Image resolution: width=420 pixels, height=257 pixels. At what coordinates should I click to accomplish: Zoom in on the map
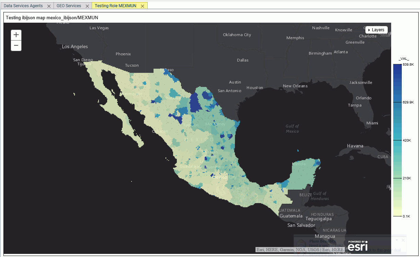click(16, 35)
